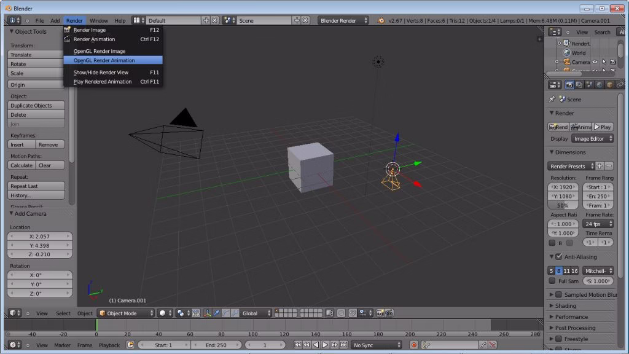This screenshot has height=354, width=629.
Task: Click the Duplicate Objects button
Action: click(x=36, y=105)
